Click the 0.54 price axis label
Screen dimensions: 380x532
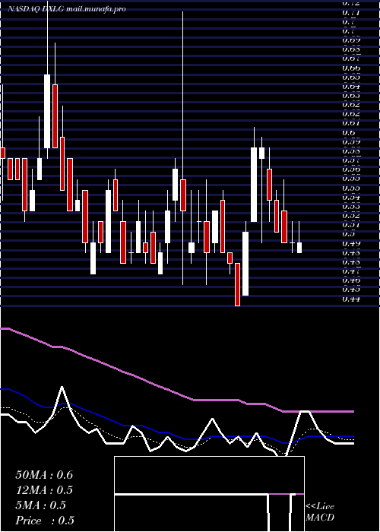pyautogui.click(x=351, y=197)
